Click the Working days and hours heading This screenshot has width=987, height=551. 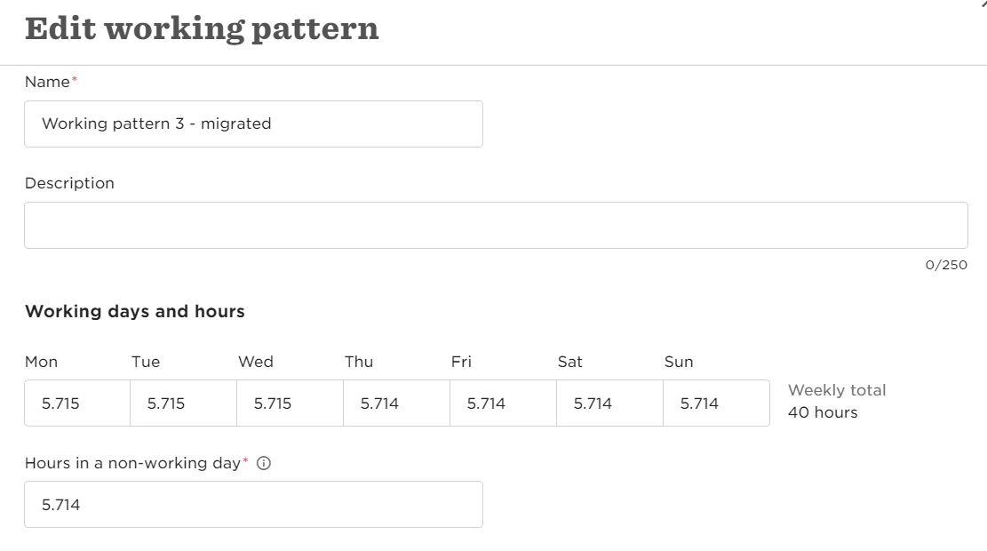coord(135,311)
